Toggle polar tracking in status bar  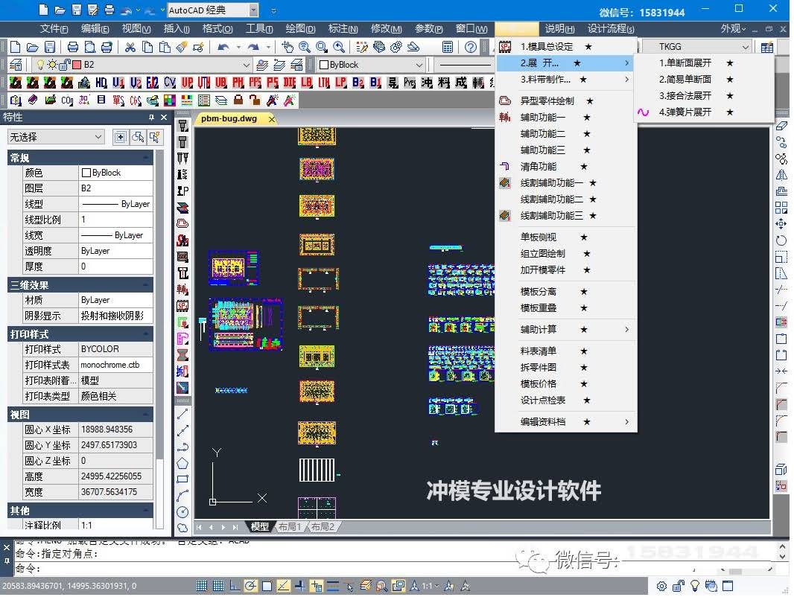click(251, 586)
